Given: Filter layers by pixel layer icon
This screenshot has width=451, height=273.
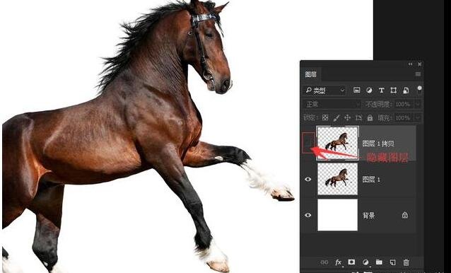Looking at the screenshot, I should click(357, 91).
